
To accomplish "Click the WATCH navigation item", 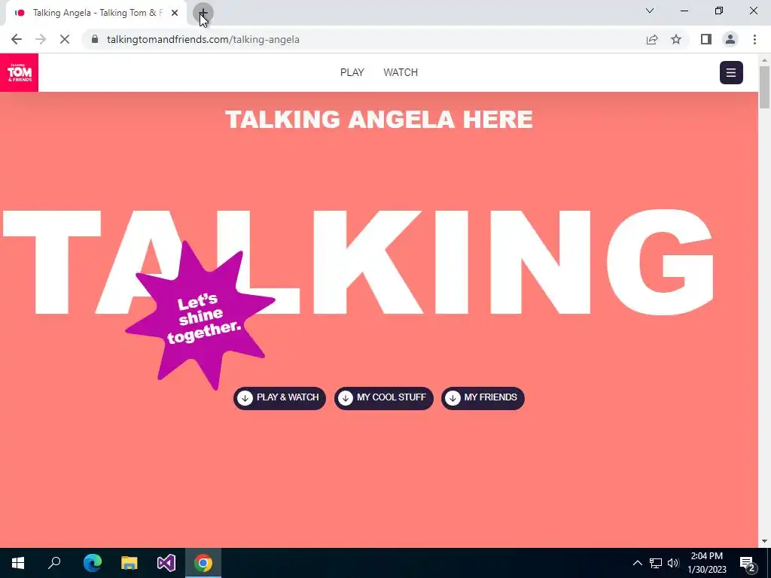I will click(x=401, y=72).
